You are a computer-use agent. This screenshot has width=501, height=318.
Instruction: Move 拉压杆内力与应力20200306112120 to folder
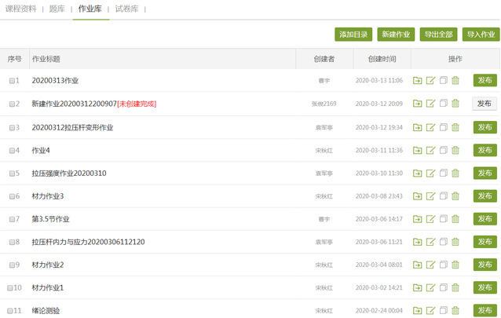click(418, 242)
